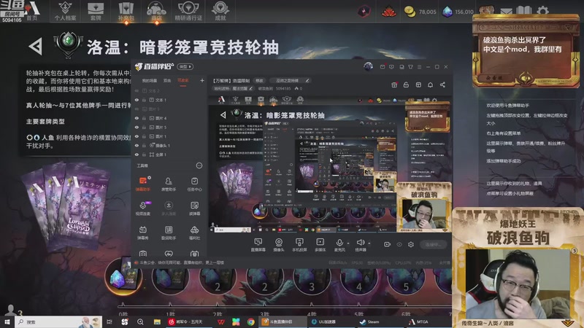
Task: Show the hidden 文本 2 source
Action: (137, 90)
